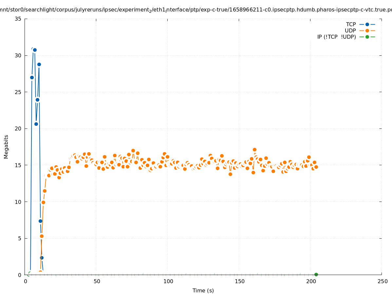Click the 20 tick label on the y-axis
392x295 pixels.
pyautogui.click(x=18, y=128)
